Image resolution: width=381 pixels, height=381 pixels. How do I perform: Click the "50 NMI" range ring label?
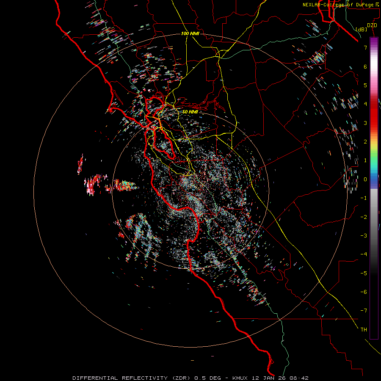(190, 112)
